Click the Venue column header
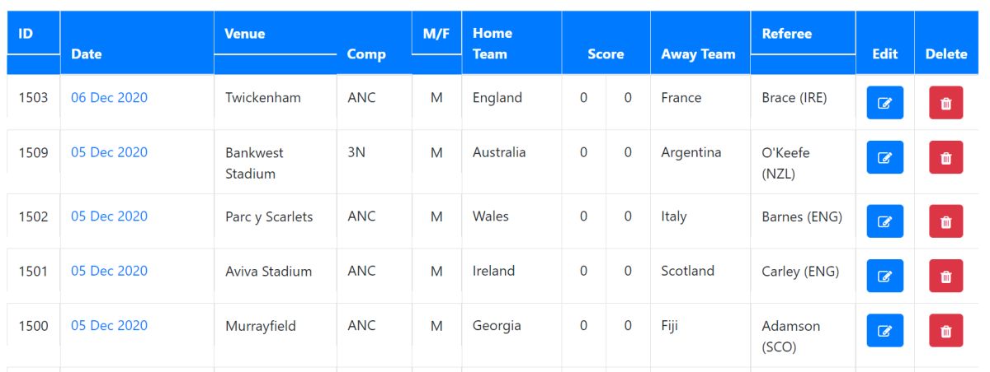Screen dimensions: 990x372 click(x=245, y=35)
